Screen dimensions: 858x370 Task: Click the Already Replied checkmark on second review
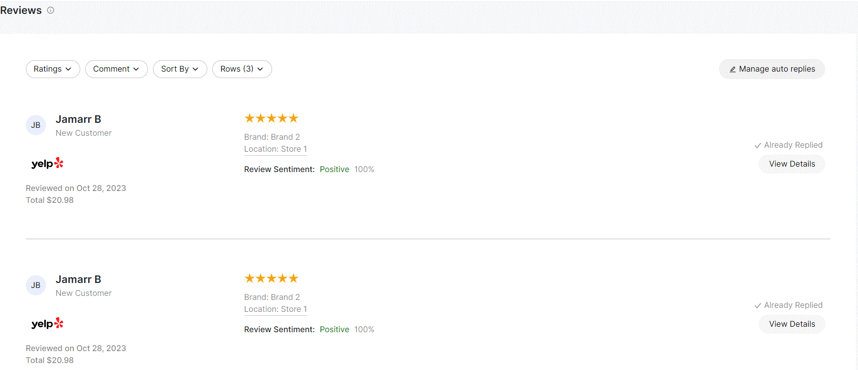point(757,305)
